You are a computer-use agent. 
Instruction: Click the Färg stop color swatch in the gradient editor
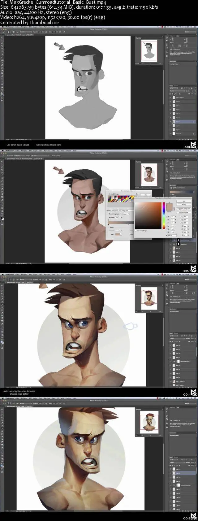tap(118, 234)
